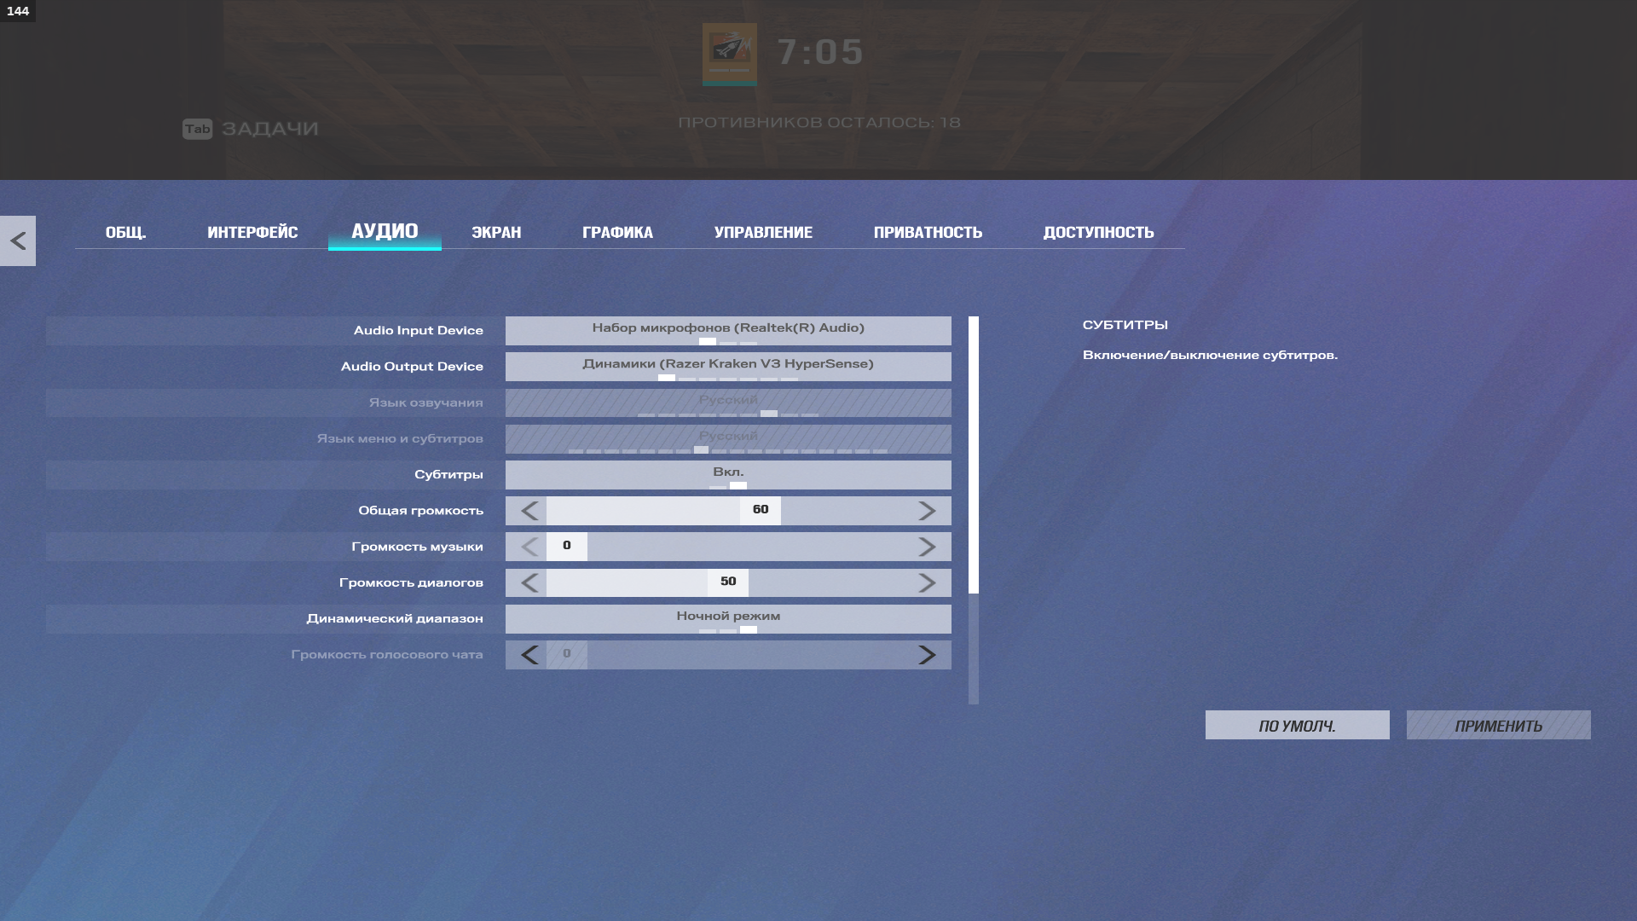The width and height of the screenshot is (1637, 921).
Task: Decrease Громкость голосового чата with left arrow
Action: tap(529, 655)
